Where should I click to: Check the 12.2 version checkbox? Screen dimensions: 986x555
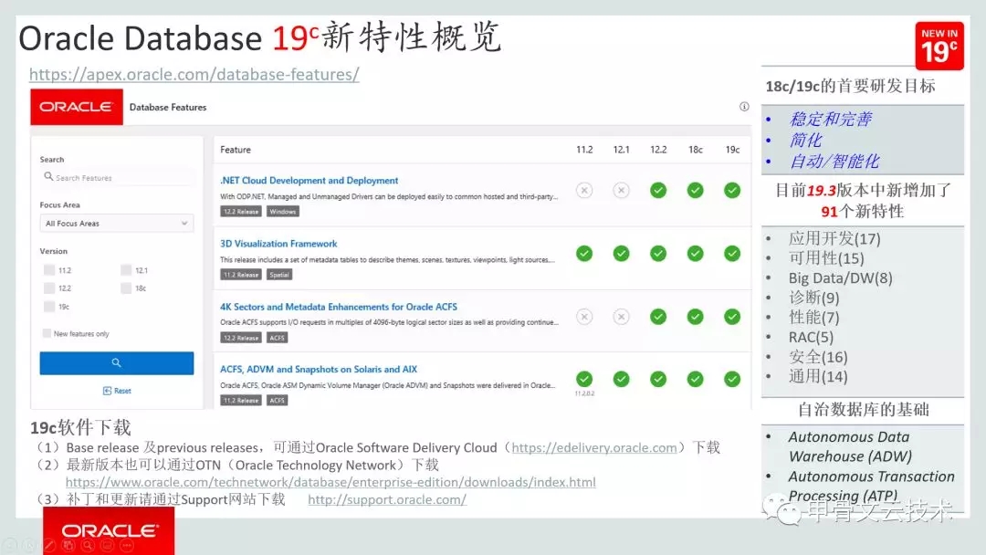[48, 288]
